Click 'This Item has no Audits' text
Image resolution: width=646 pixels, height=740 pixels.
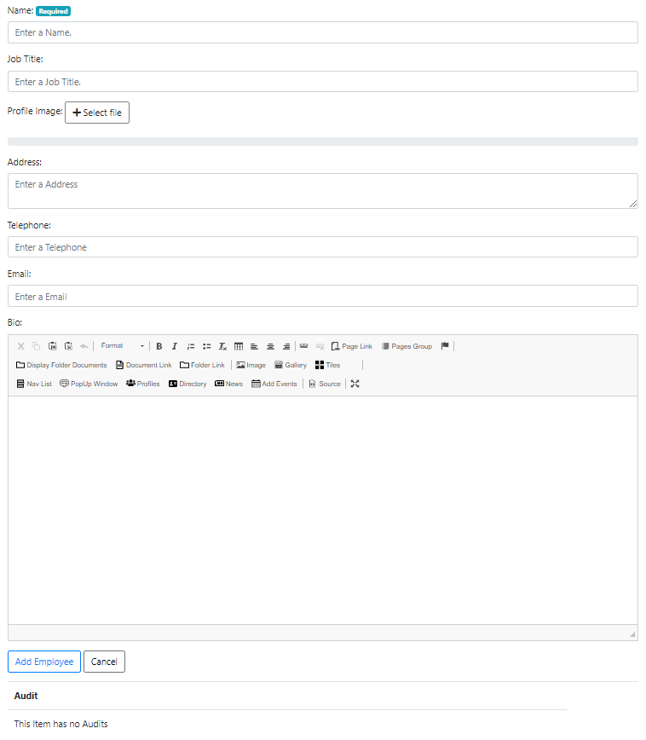point(61,725)
